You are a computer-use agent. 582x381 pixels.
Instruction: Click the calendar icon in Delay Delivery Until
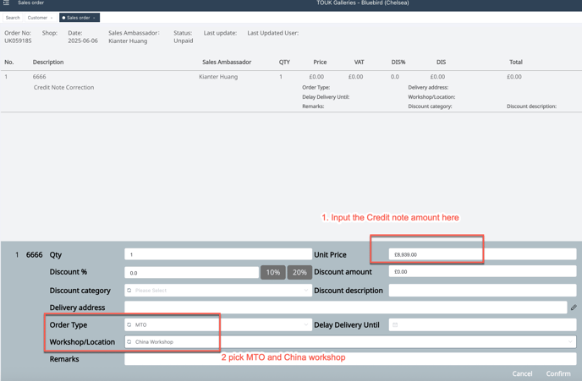[x=395, y=325]
